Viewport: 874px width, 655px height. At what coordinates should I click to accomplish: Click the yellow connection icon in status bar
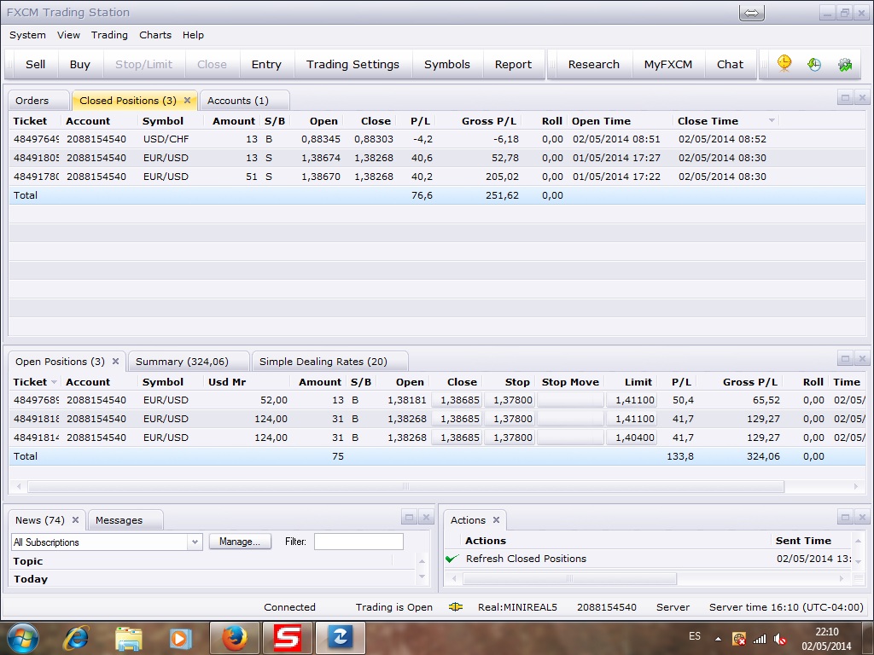(x=456, y=607)
